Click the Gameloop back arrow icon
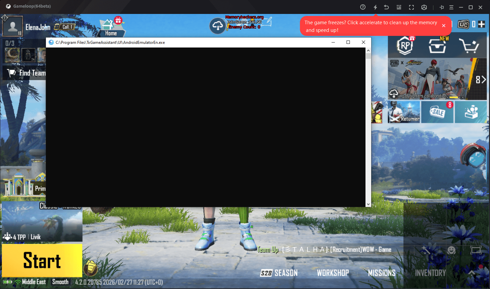This screenshot has width=490, height=289. [386, 7]
